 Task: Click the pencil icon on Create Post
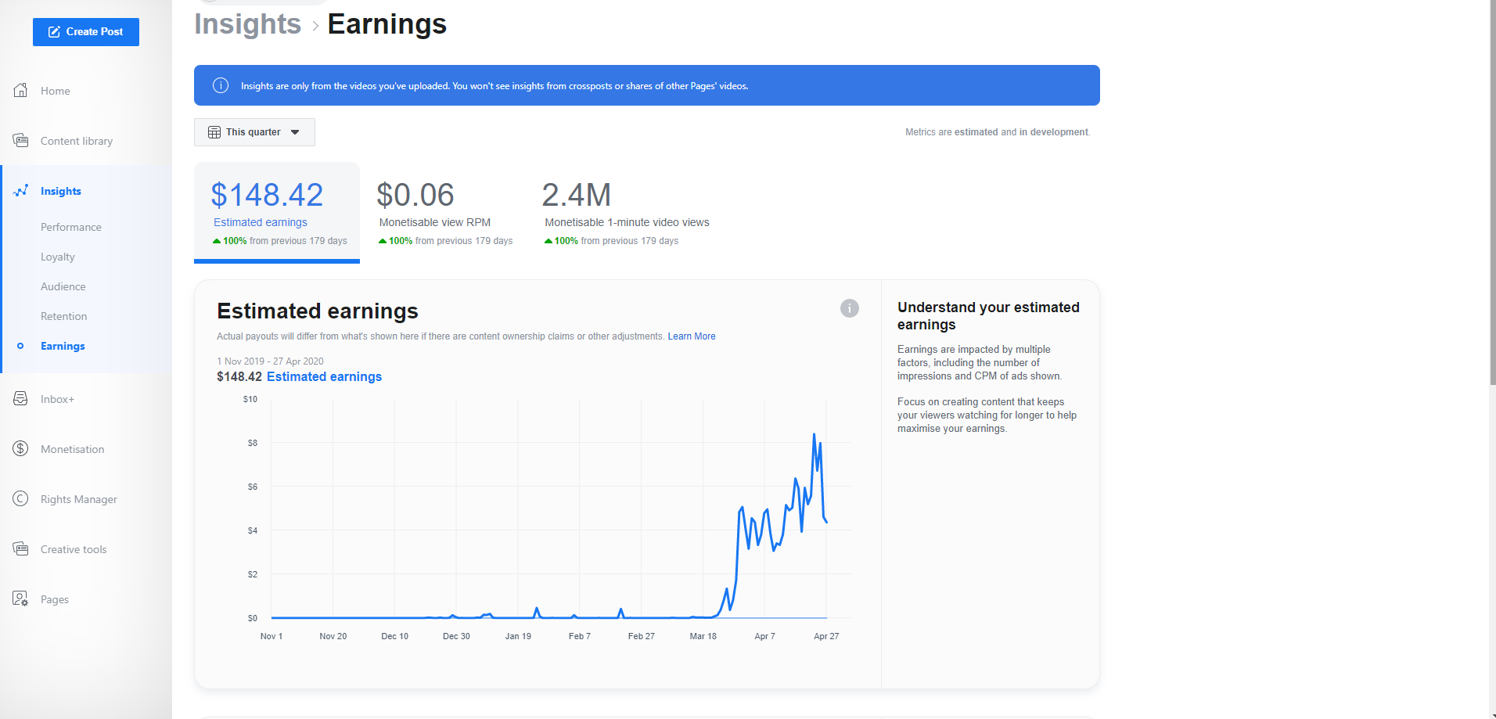pyautogui.click(x=54, y=32)
